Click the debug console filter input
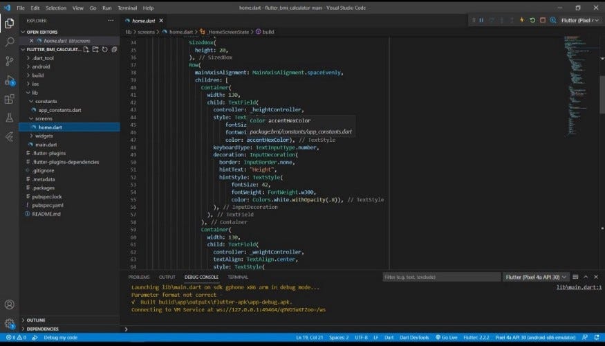The width and height of the screenshot is (605, 346). pos(441,277)
